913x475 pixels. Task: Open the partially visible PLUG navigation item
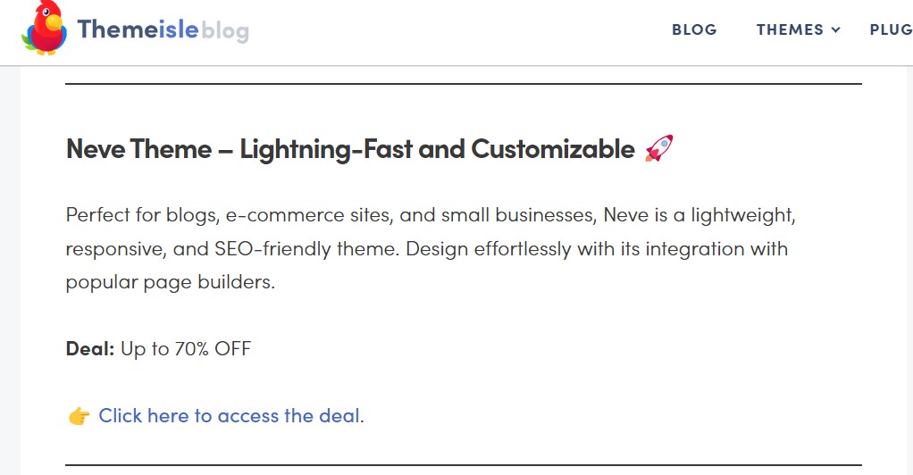pos(890,29)
